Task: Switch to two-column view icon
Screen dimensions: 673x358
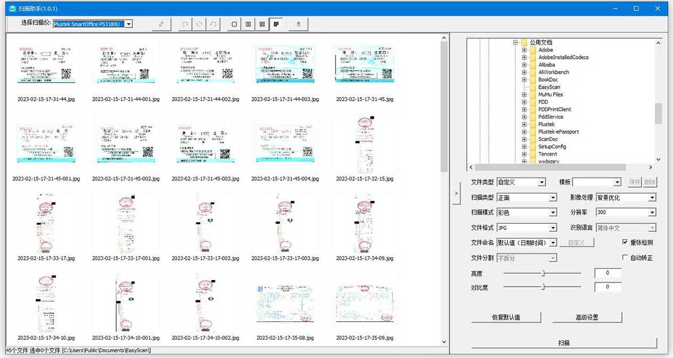Action: click(x=248, y=24)
